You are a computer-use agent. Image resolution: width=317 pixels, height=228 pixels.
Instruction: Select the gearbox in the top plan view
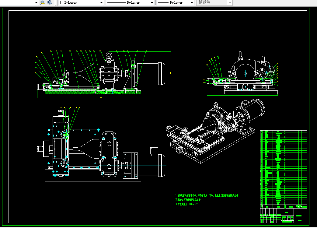[109, 154]
